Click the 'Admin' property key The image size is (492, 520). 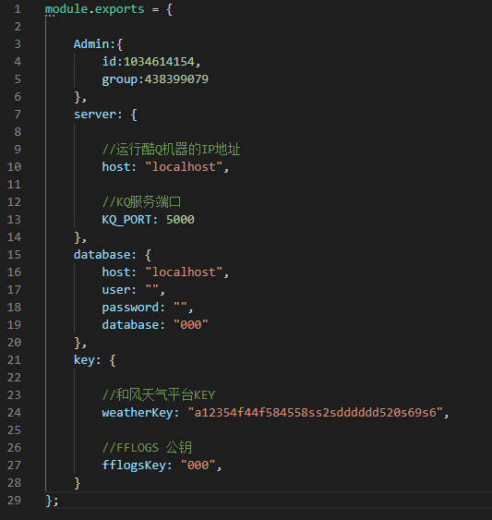pos(91,44)
